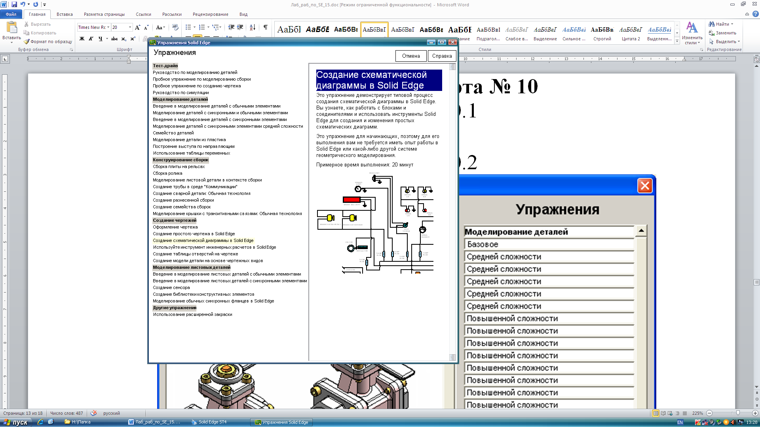Toggle bold (Ж) formatting
The image size is (760, 427).
[82, 39]
